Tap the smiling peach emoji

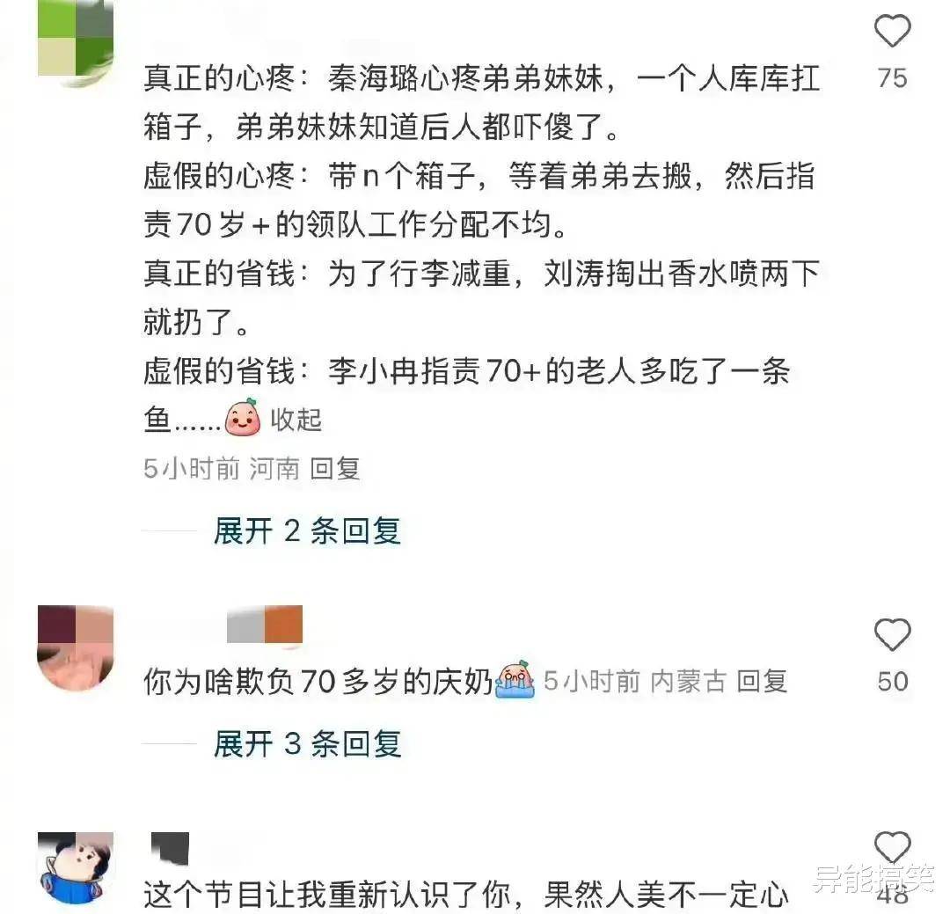(243, 417)
